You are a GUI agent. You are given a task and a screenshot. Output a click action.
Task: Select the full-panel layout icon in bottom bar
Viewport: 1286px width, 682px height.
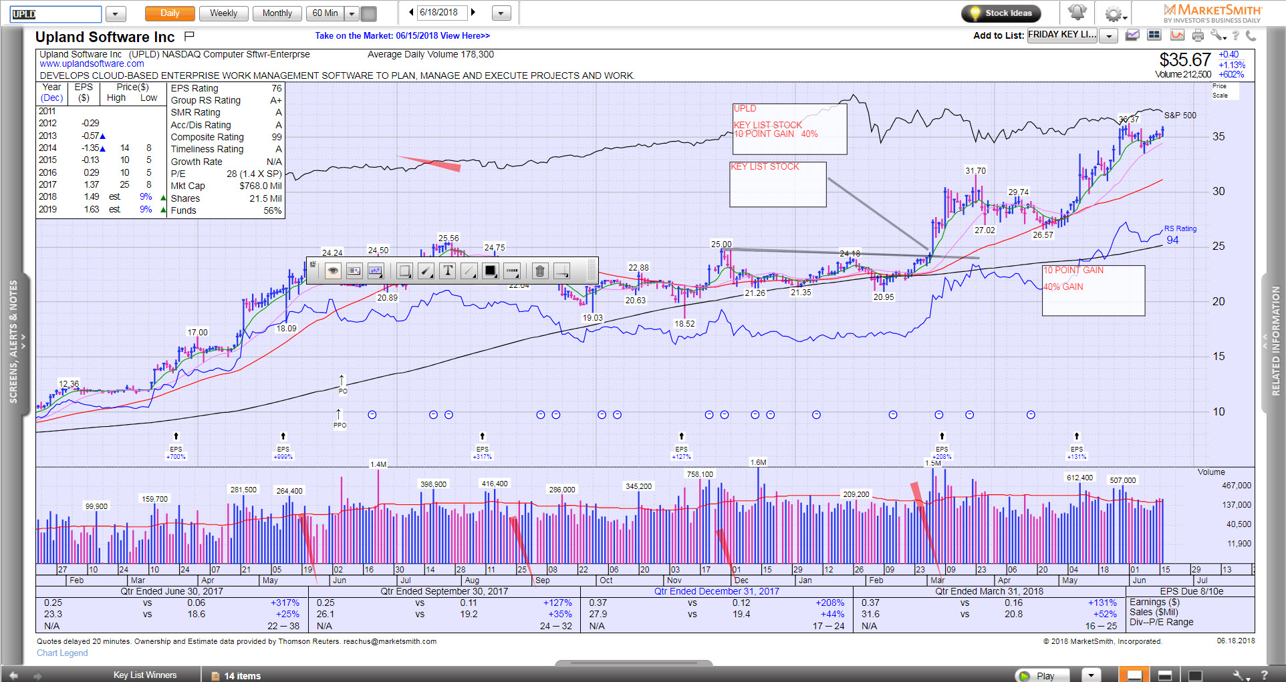tap(1195, 675)
